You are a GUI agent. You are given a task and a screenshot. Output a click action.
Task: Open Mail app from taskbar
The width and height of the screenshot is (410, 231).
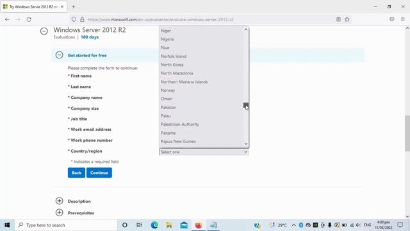(184, 225)
